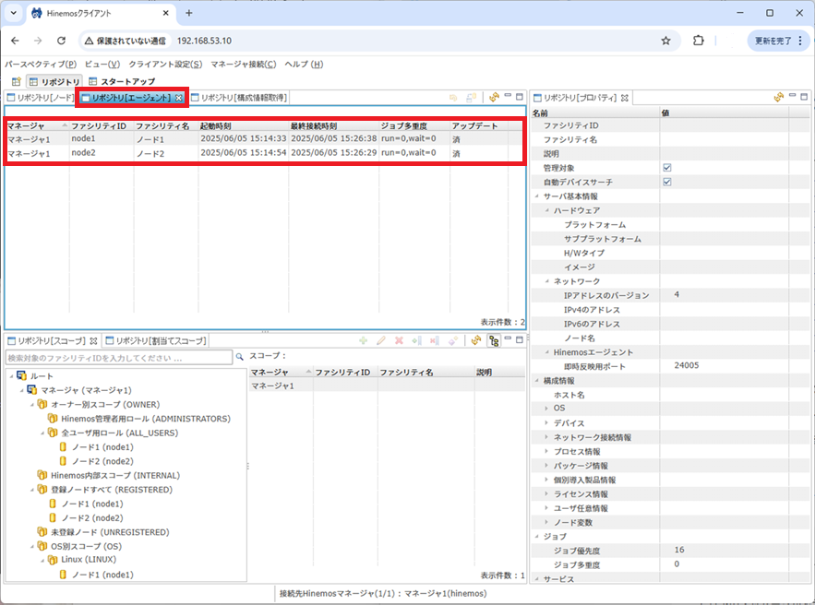Screen dimensions: 815x605
Task: Close the リポジトリ[プロパティ] view tab
Action: (624, 98)
